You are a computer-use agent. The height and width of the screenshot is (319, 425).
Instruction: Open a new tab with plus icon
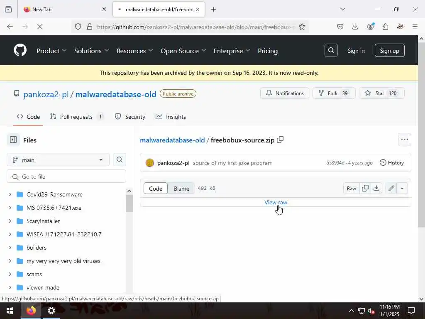tap(214, 10)
